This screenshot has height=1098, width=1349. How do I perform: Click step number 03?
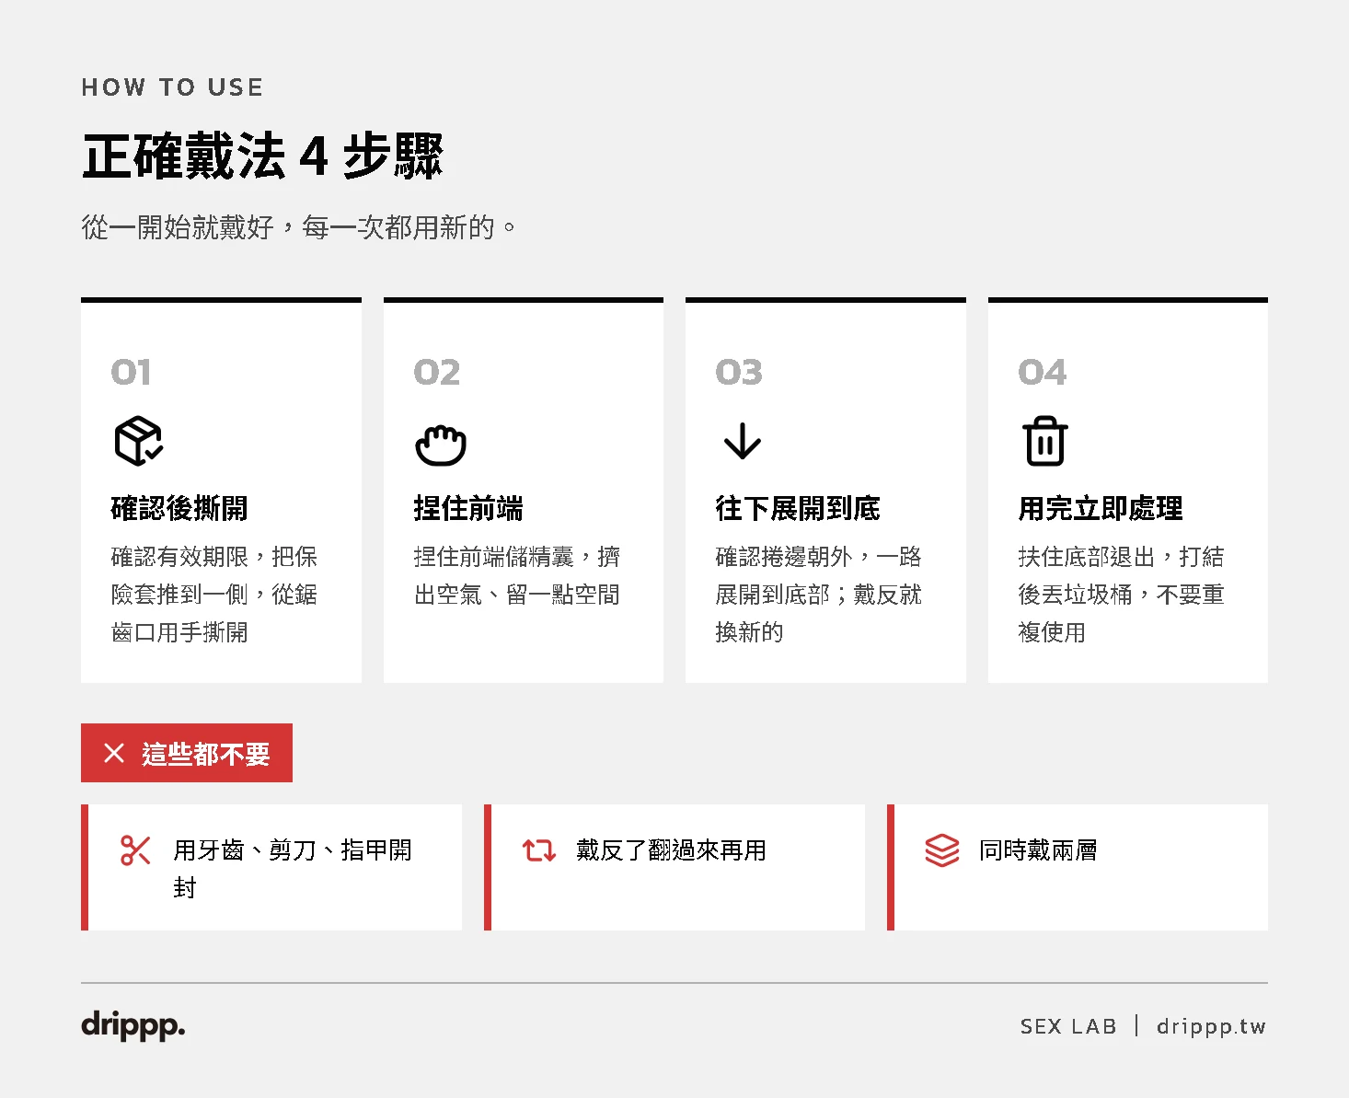coord(739,372)
